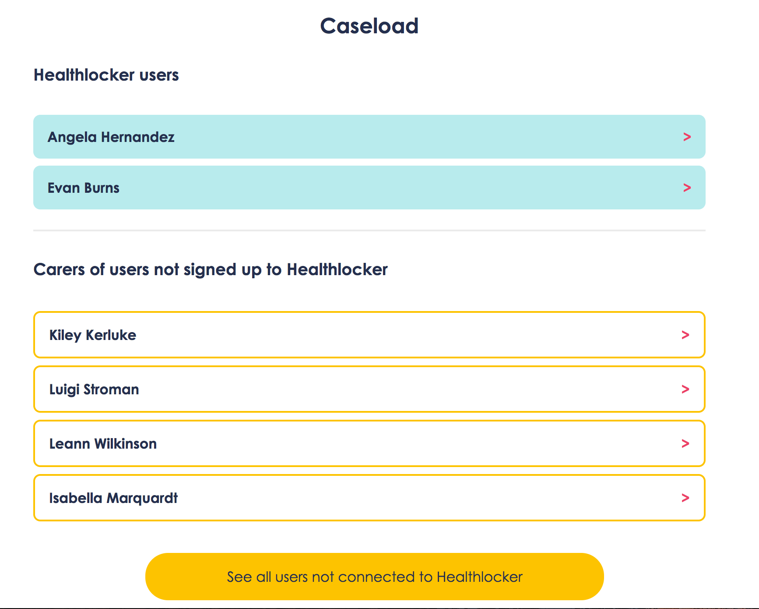This screenshot has width=759, height=609.
Task: Click the Healthlocker users section heading
Action: click(x=106, y=75)
